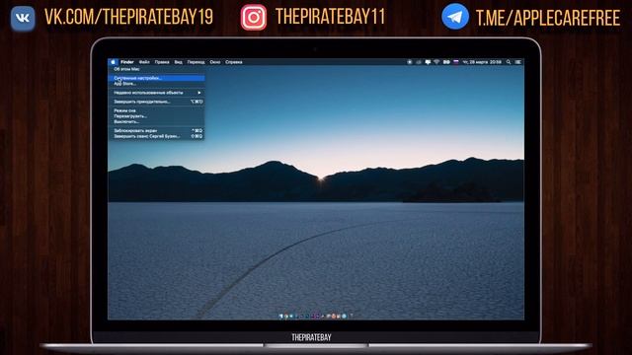
Task: Open the Переход menu
Action: click(x=196, y=62)
